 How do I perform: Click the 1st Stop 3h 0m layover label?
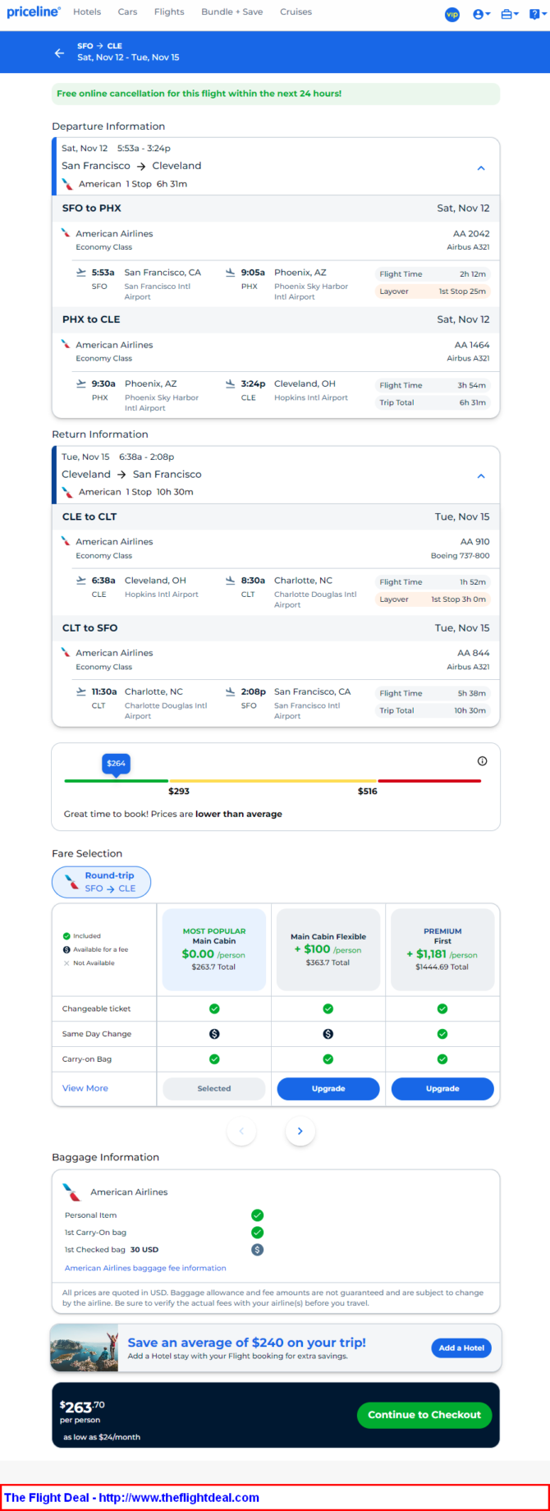459,599
